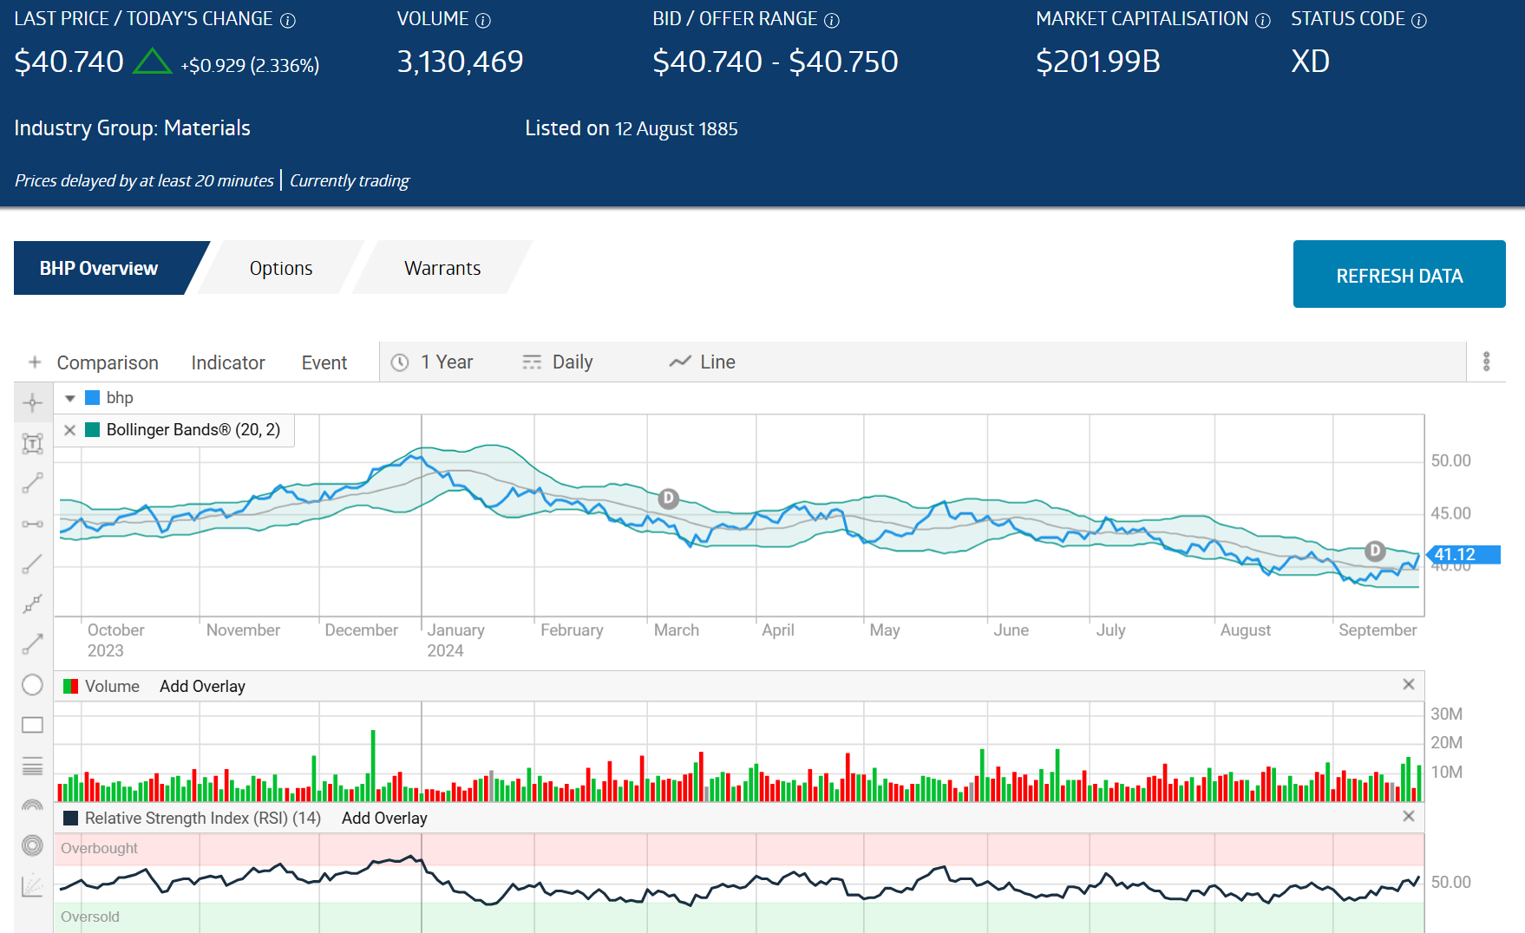The height and width of the screenshot is (933, 1525).
Task: Click the volume value 3,130,469
Action: pos(460,62)
